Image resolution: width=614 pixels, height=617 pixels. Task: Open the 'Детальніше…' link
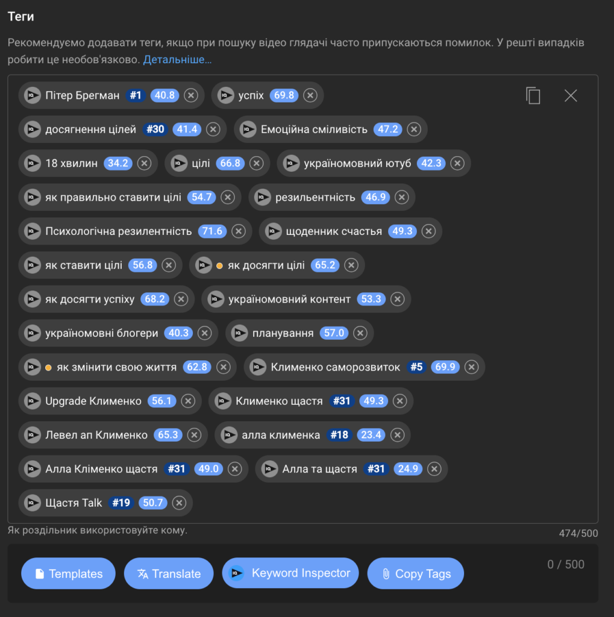(177, 60)
